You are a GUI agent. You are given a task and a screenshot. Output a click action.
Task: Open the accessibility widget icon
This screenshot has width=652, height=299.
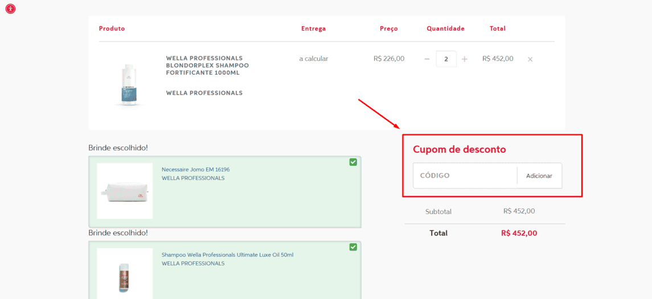10,9
